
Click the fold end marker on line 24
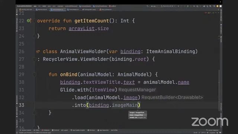35,36
